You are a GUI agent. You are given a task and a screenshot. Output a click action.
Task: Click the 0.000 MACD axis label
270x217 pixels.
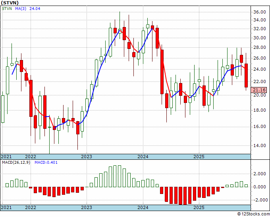click(x=260, y=187)
